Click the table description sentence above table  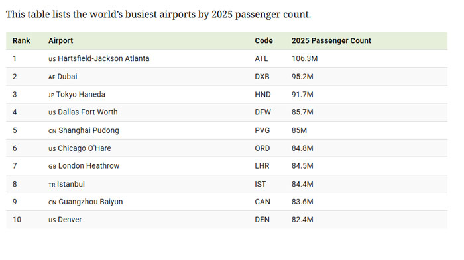(x=158, y=15)
